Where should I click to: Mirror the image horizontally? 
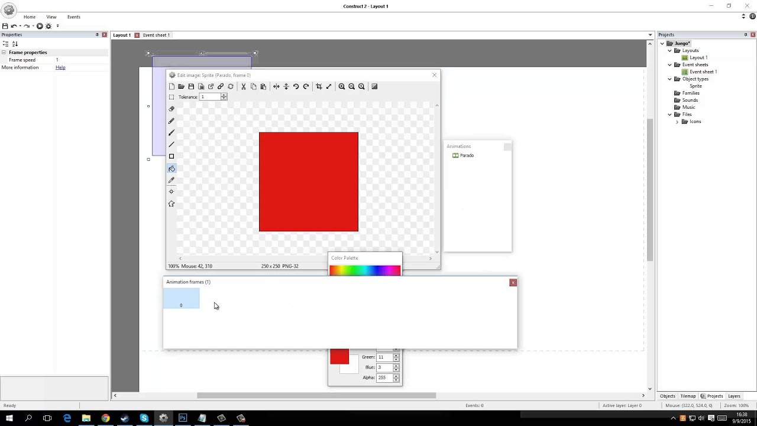point(276,86)
